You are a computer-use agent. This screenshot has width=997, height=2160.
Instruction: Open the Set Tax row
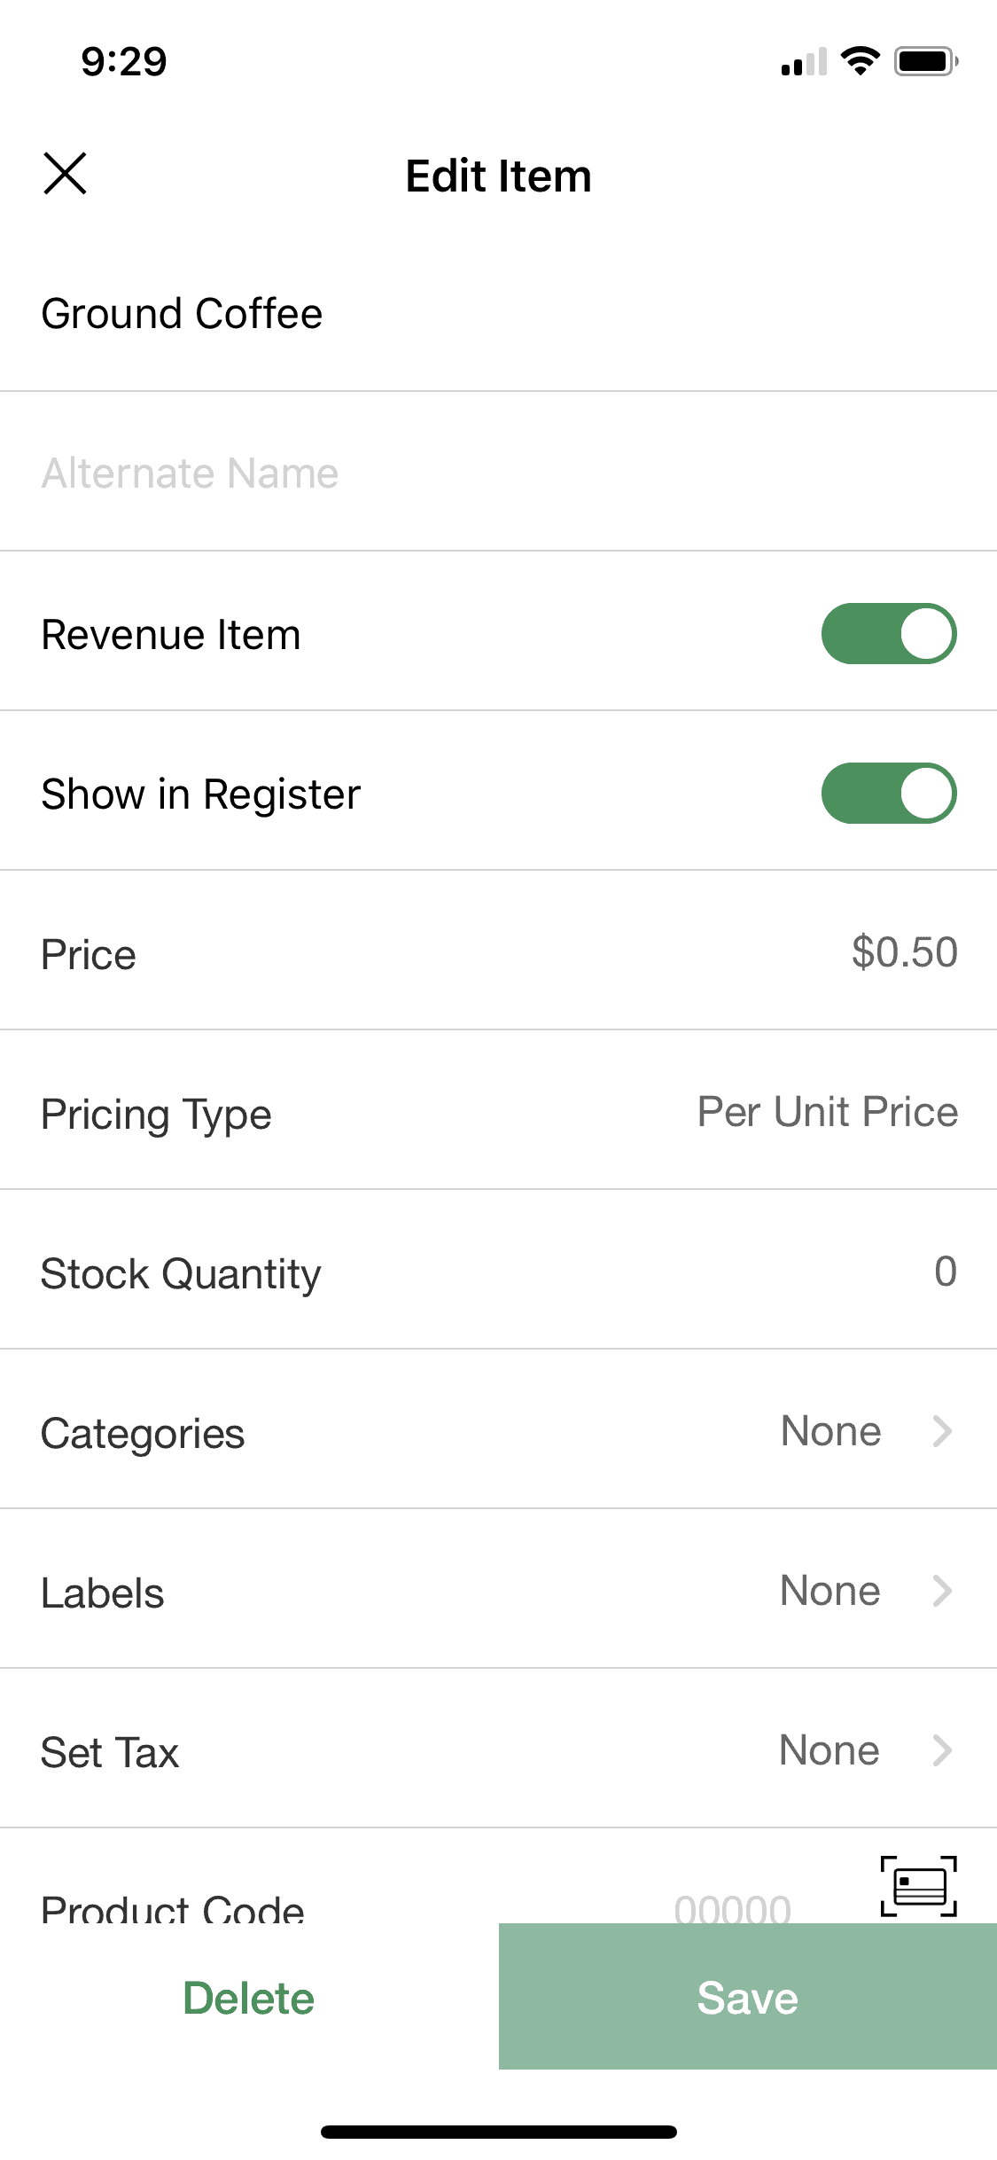[498, 1749]
